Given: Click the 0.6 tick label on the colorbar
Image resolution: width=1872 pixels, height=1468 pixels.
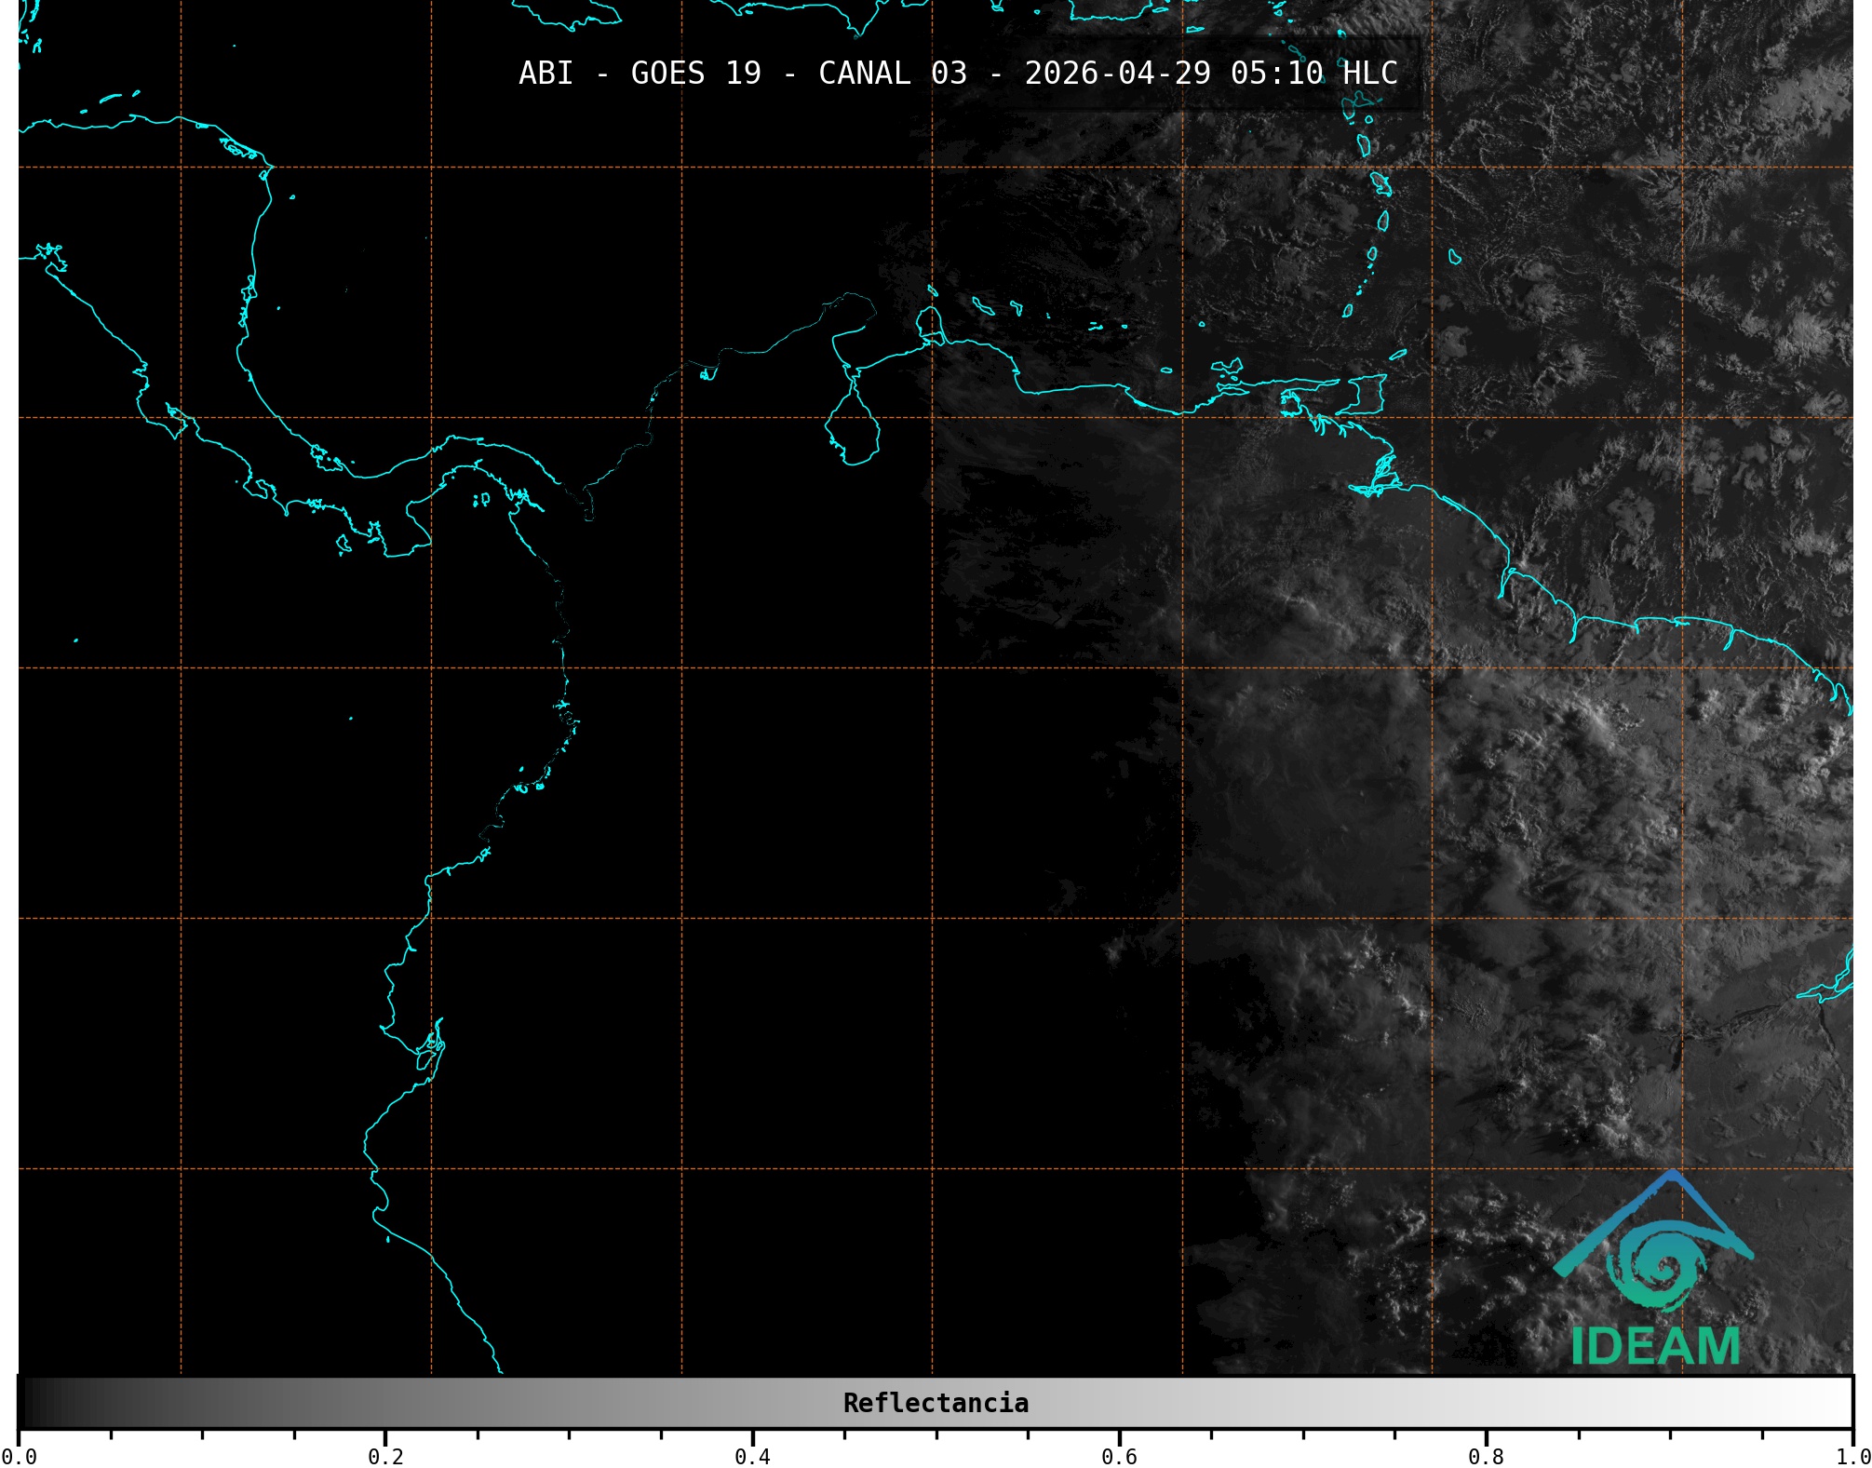Looking at the screenshot, I should pos(1119,1456).
